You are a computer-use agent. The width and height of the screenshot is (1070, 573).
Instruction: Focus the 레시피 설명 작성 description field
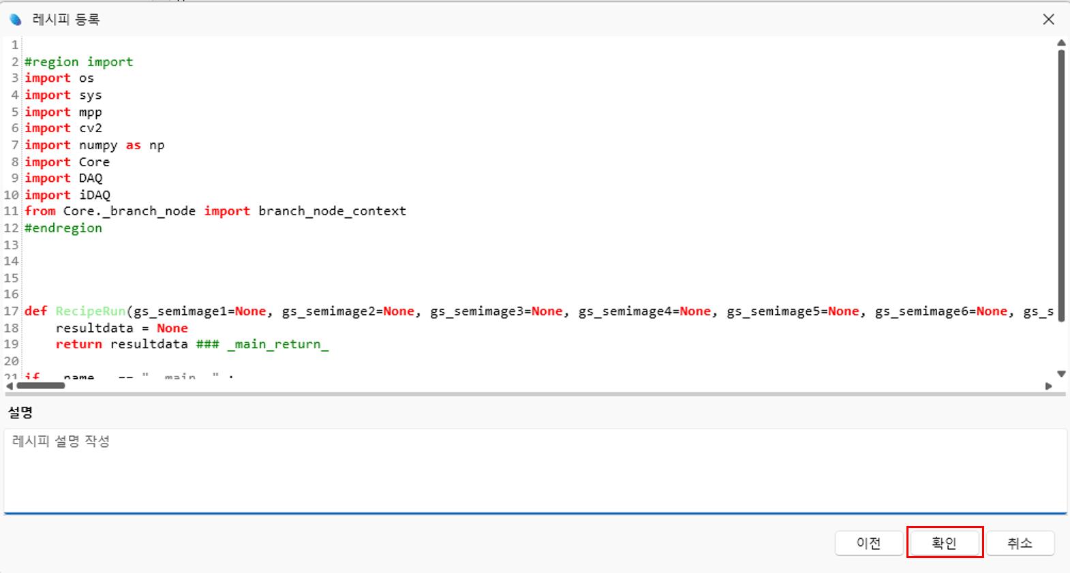pos(535,470)
